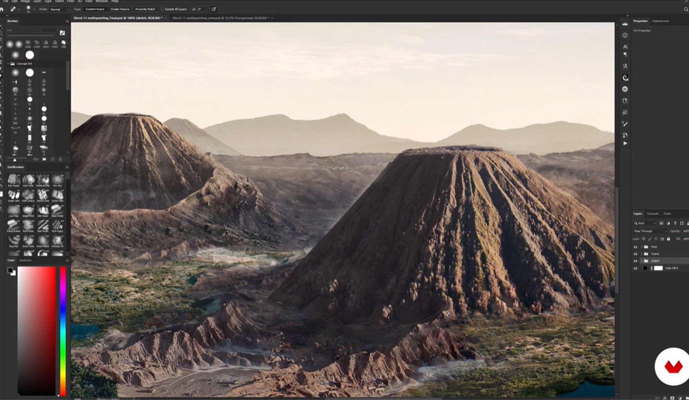The width and height of the screenshot is (689, 400).
Task: Hide the Scene layer group
Action: pyautogui.click(x=636, y=254)
